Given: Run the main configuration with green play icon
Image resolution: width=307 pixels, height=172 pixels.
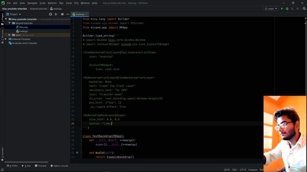Looking at the screenshot, I should point(282,9).
